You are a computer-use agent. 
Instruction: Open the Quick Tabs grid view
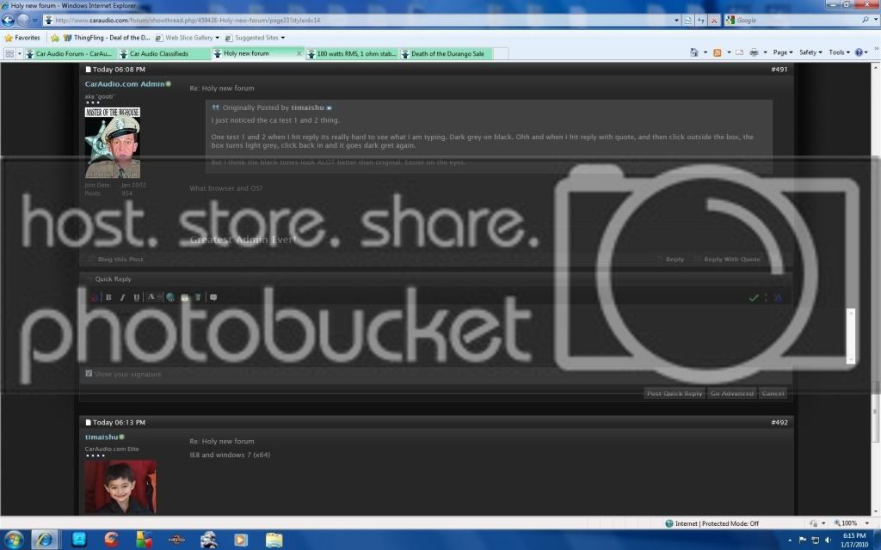tap(9, 53)
